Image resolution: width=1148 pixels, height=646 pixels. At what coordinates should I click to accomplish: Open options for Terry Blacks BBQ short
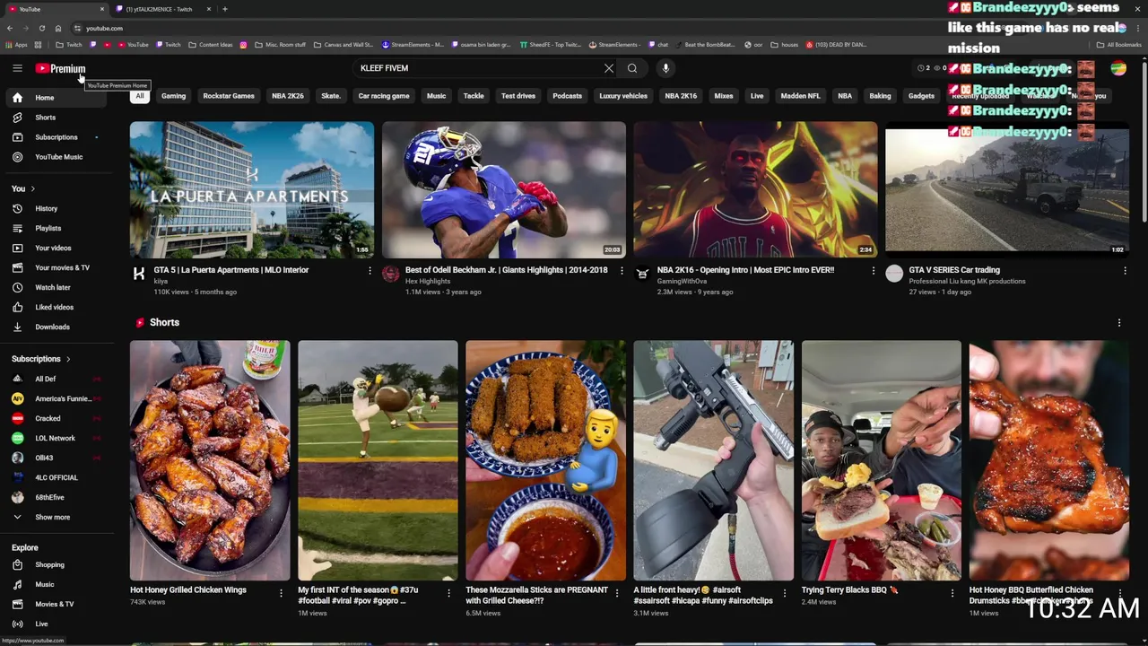[x=952, y=593]
